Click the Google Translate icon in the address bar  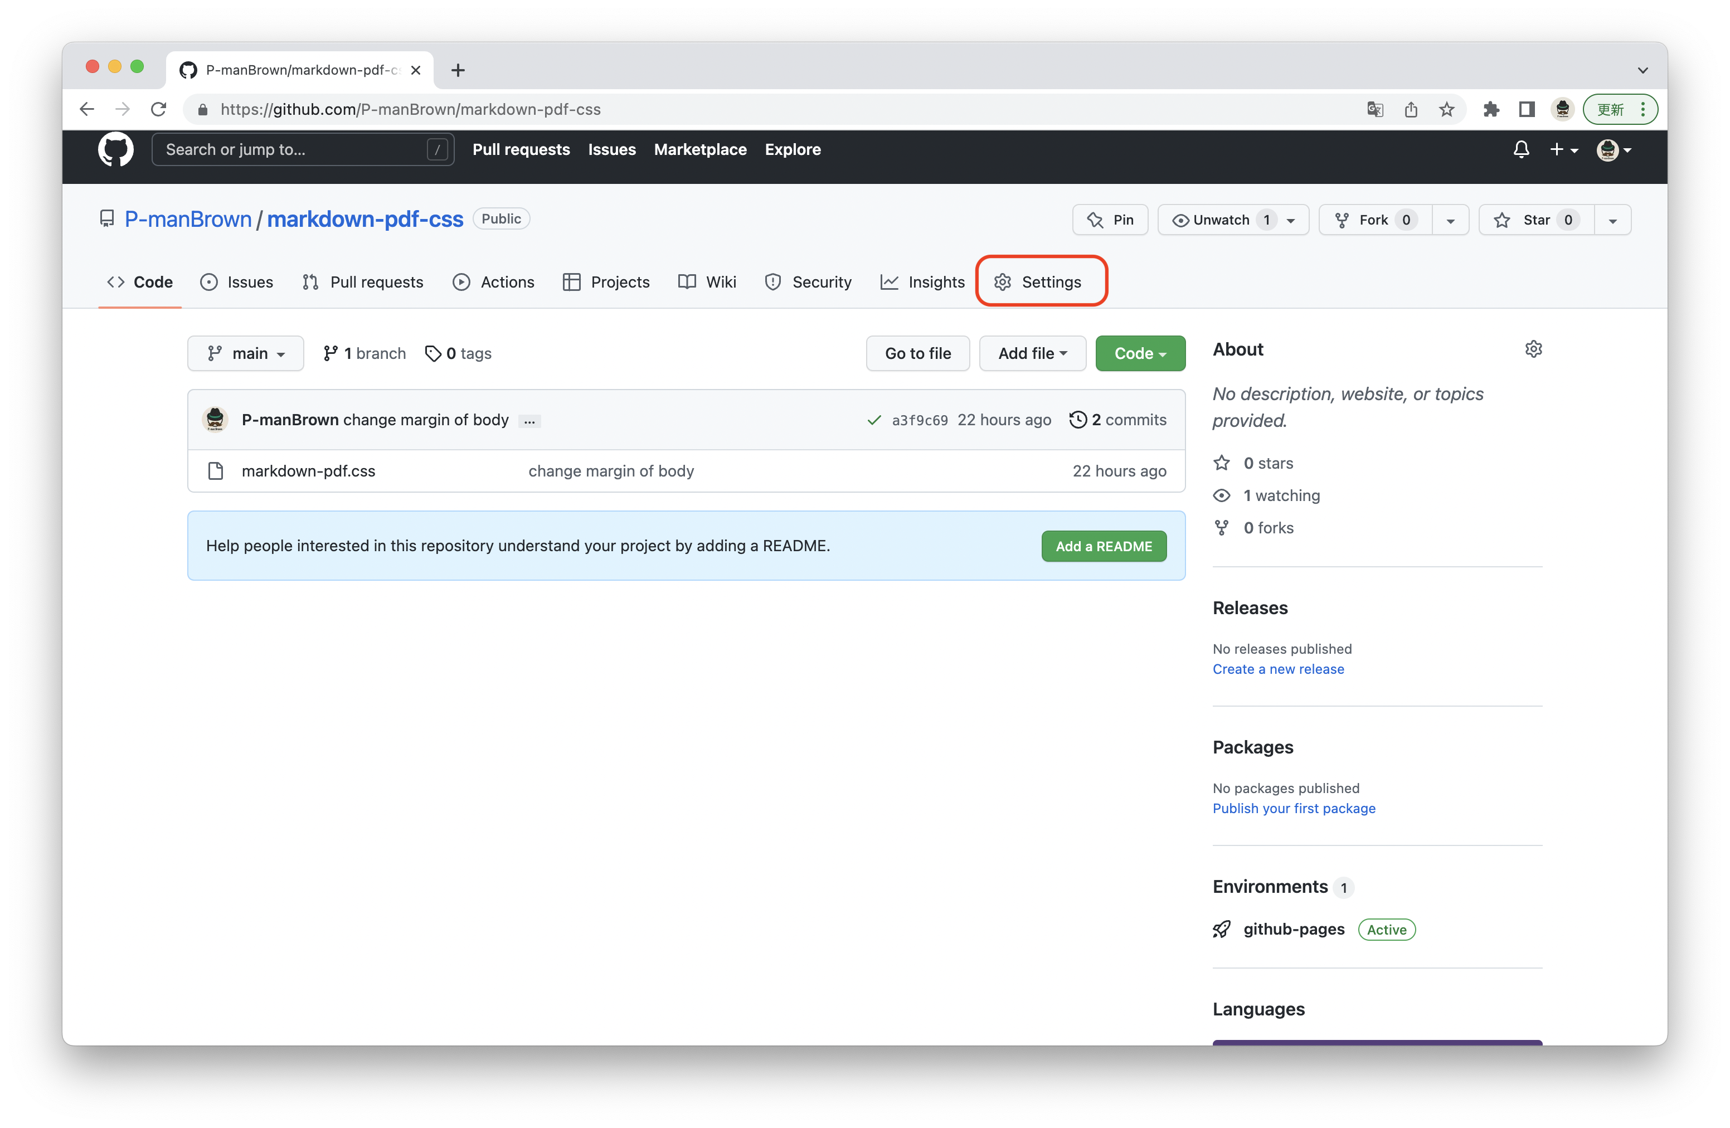coord(1374,110)
